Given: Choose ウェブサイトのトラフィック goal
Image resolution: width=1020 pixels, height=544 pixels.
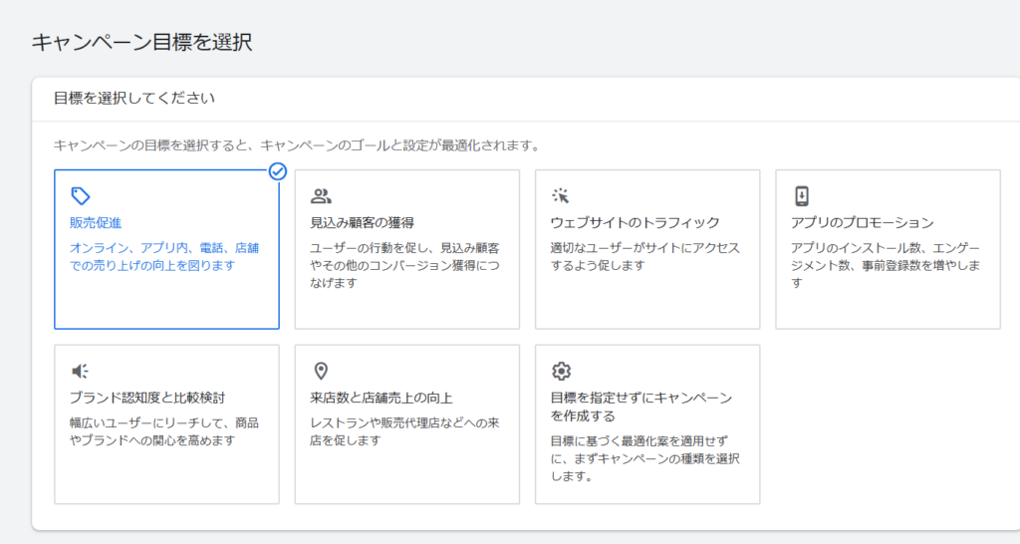Looking at the screenshot, I should click(647, 249).
